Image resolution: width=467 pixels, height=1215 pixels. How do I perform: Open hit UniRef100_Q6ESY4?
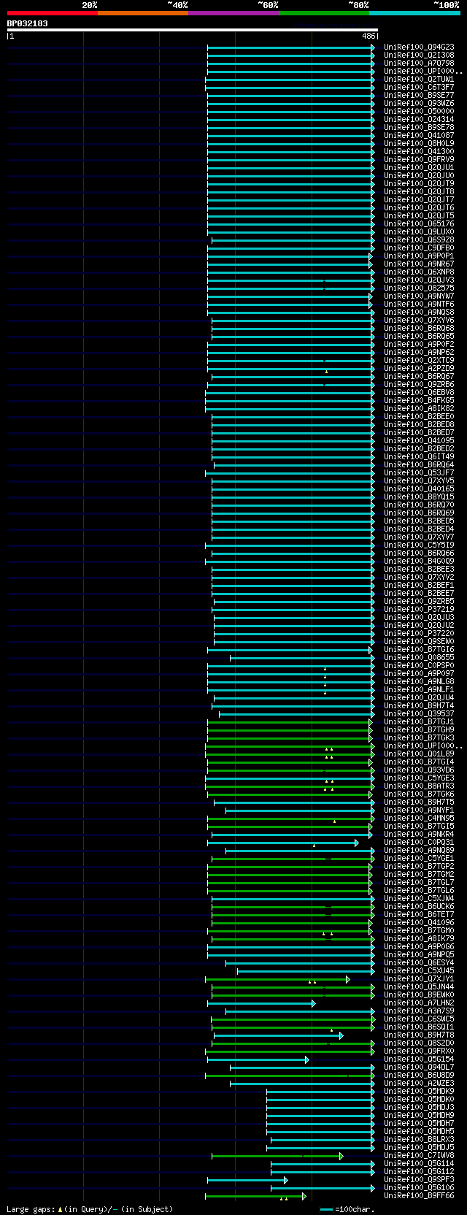(x=419, y=963)
